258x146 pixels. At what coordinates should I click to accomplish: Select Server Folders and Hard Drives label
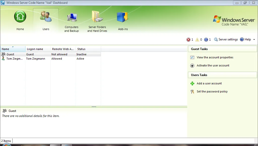tap(97, 29)
